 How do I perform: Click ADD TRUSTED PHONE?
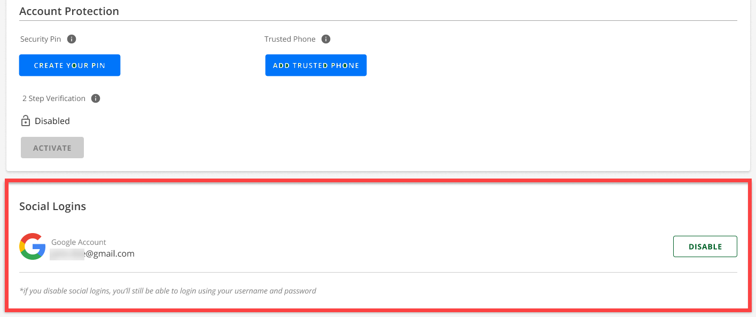(x=316, y=65)
